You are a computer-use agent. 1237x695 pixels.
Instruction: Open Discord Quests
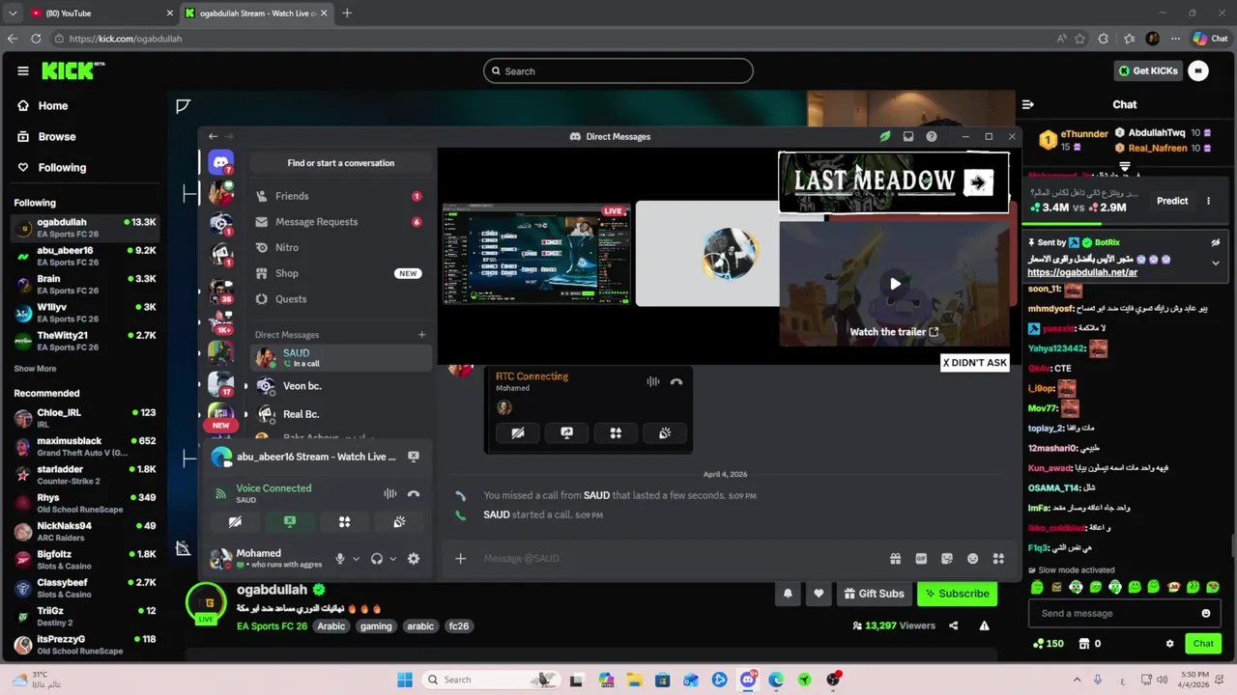(x=340, y=299)
